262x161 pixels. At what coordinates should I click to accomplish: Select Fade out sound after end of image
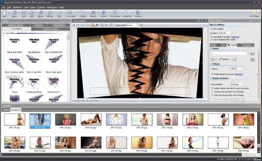[x=212, y=95]
